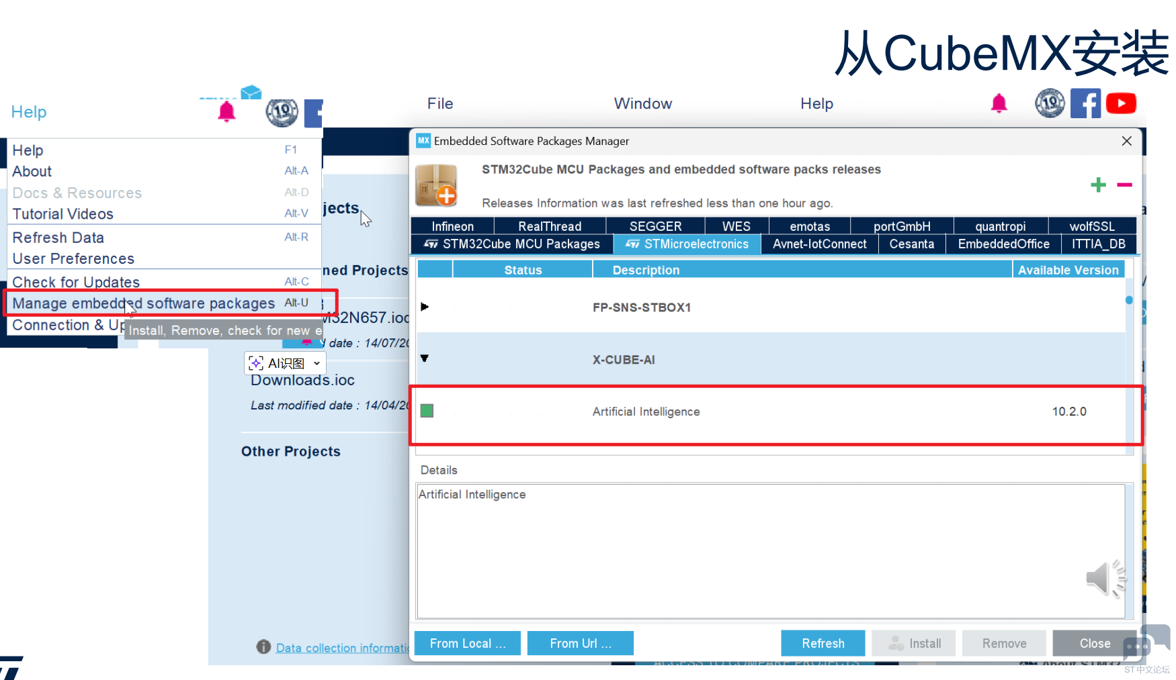This screenshot has width=1176, height=680.
Task: Click the From Local button
Action: pyautogui.click(x=467, y=643)
